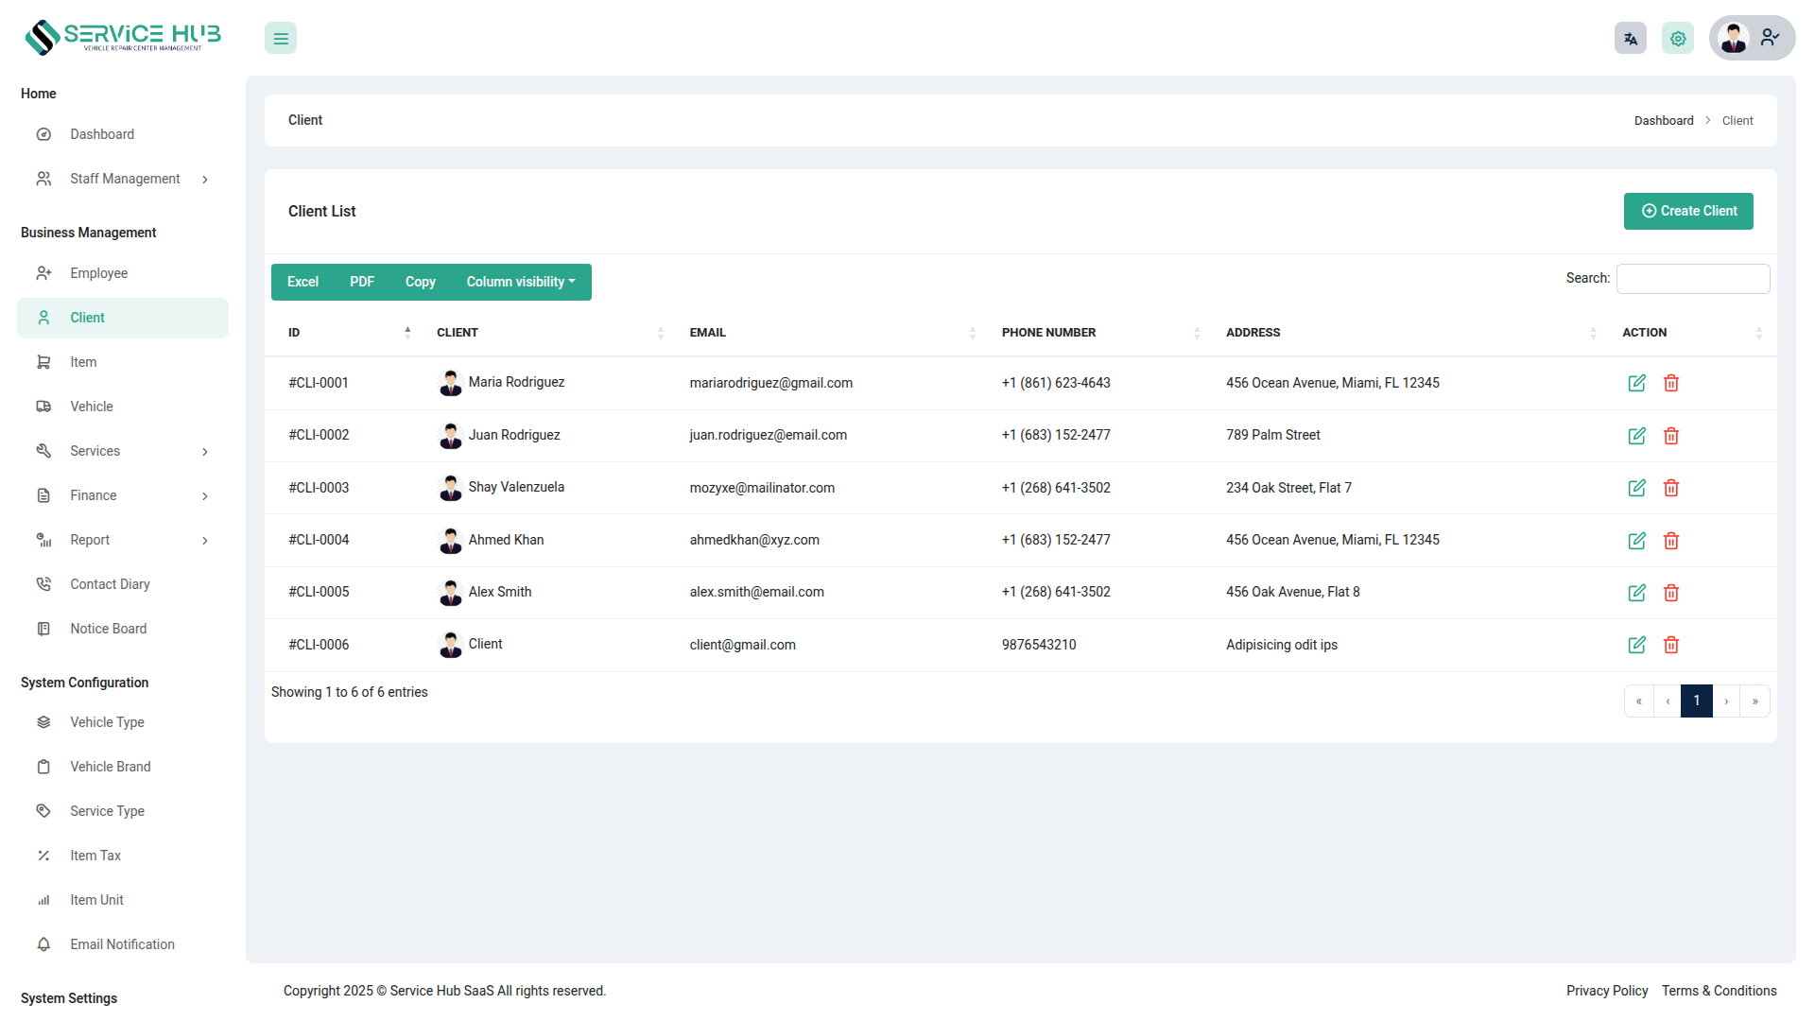Open Column visibility dropdown

[x=520, y=282]
